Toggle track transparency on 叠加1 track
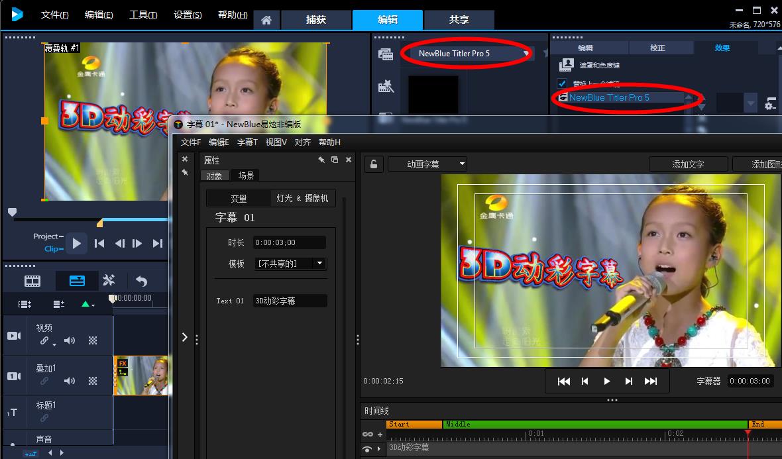 pyautogui.click(x=93, y=381)
